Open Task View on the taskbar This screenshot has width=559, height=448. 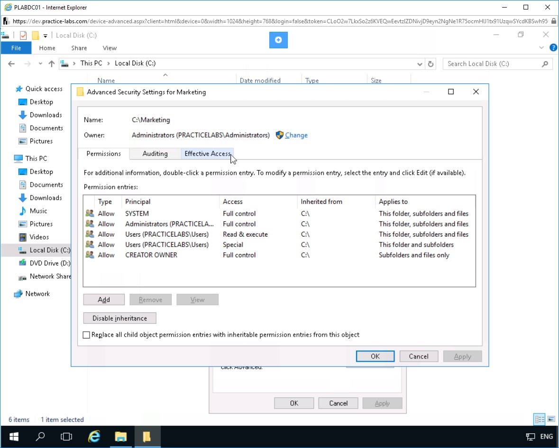(x=66, y=436)
